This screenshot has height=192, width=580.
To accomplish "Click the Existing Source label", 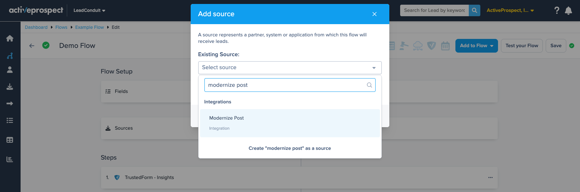I will 219,54.
